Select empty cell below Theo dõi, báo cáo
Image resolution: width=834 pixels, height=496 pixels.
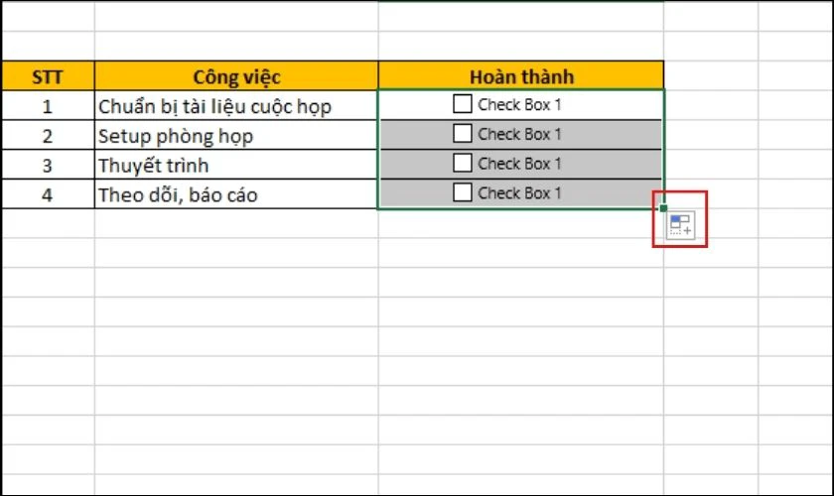[236, 223]
